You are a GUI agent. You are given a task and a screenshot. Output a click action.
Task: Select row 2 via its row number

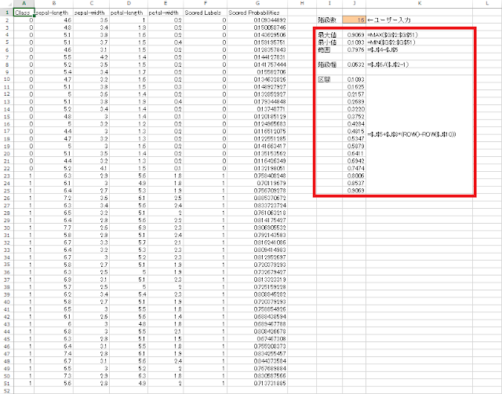(5, 21)
